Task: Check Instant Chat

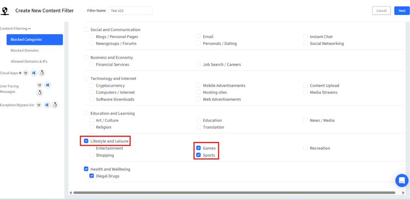Action: (x=305, y=36)
